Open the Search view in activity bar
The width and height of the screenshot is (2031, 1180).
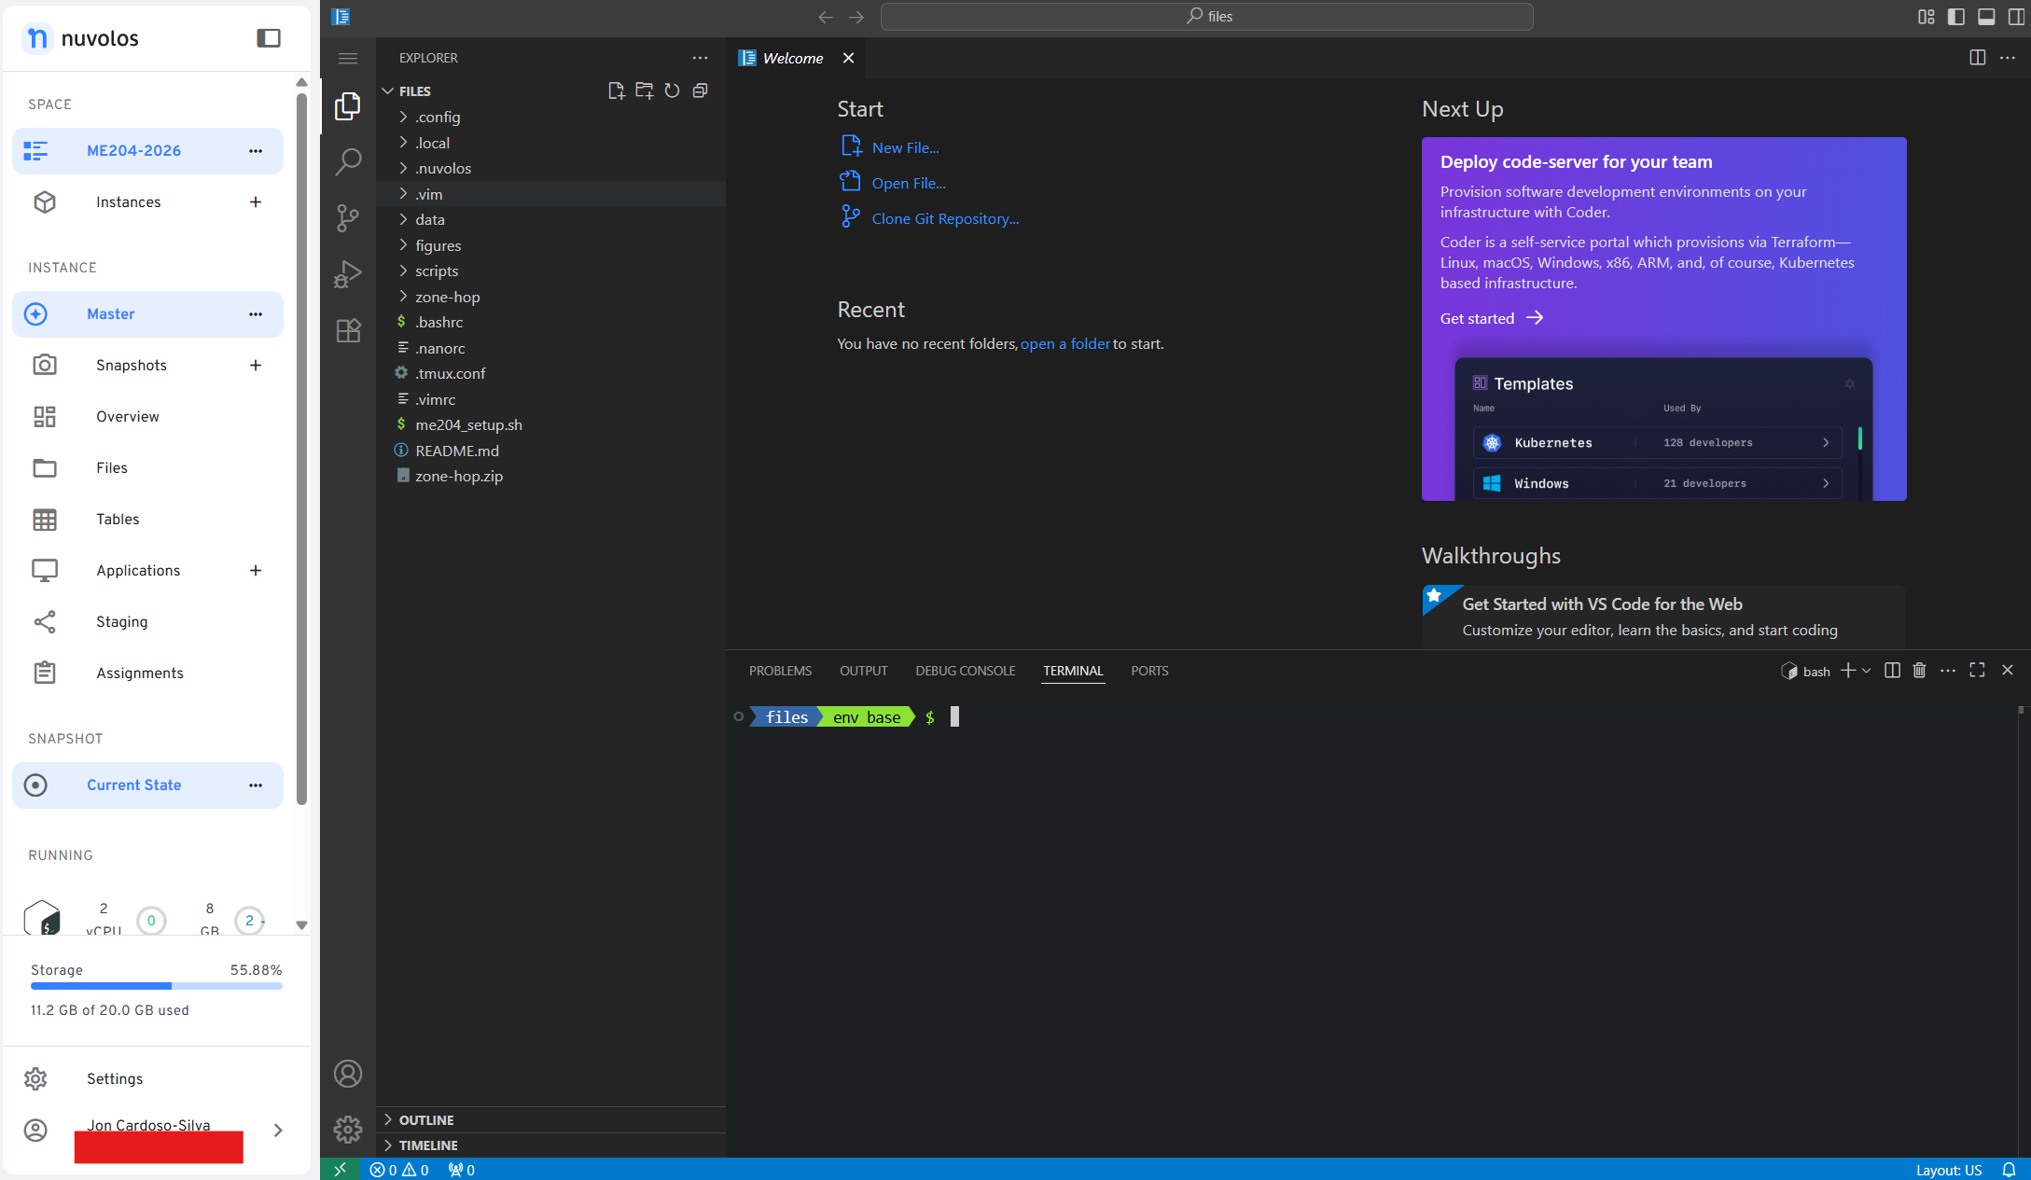tap(348, 162)
